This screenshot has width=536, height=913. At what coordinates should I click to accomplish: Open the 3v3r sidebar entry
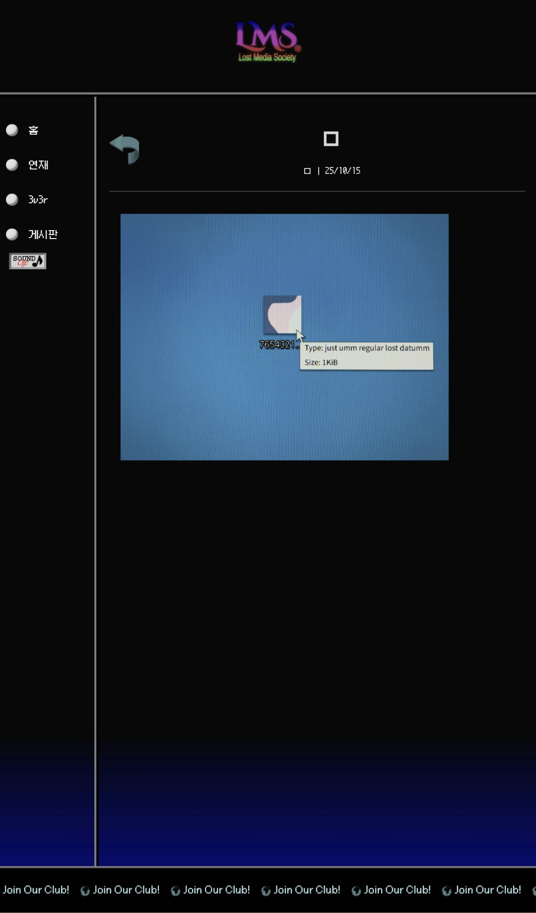(x=38, y=200)
